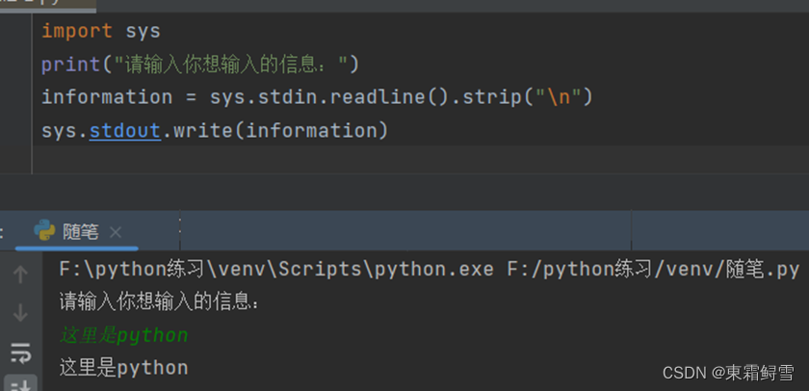Close the 随笔 run tab
Image resolution: width=809 pixels, height=391 pixels.
116,233
